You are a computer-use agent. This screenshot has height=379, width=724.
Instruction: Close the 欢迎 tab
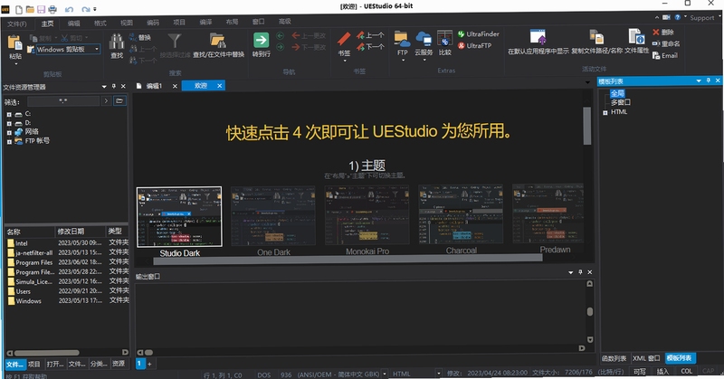click(x=219, y=85)
